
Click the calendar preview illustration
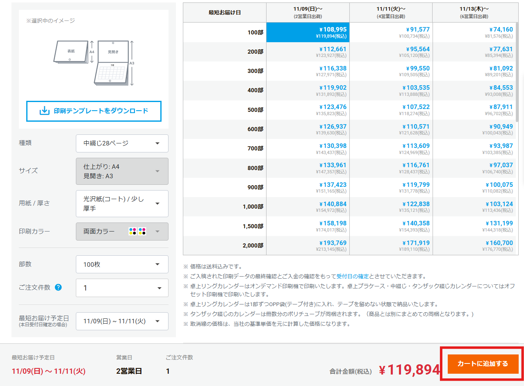coord(93,62)
